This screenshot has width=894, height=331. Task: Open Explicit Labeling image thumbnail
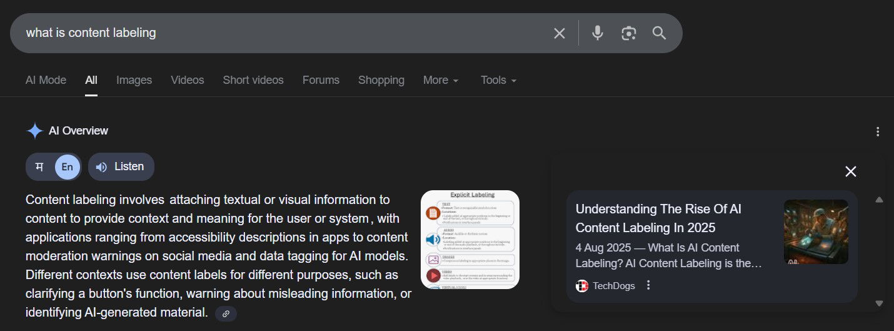pyautogui.click(x=470, y=240)
